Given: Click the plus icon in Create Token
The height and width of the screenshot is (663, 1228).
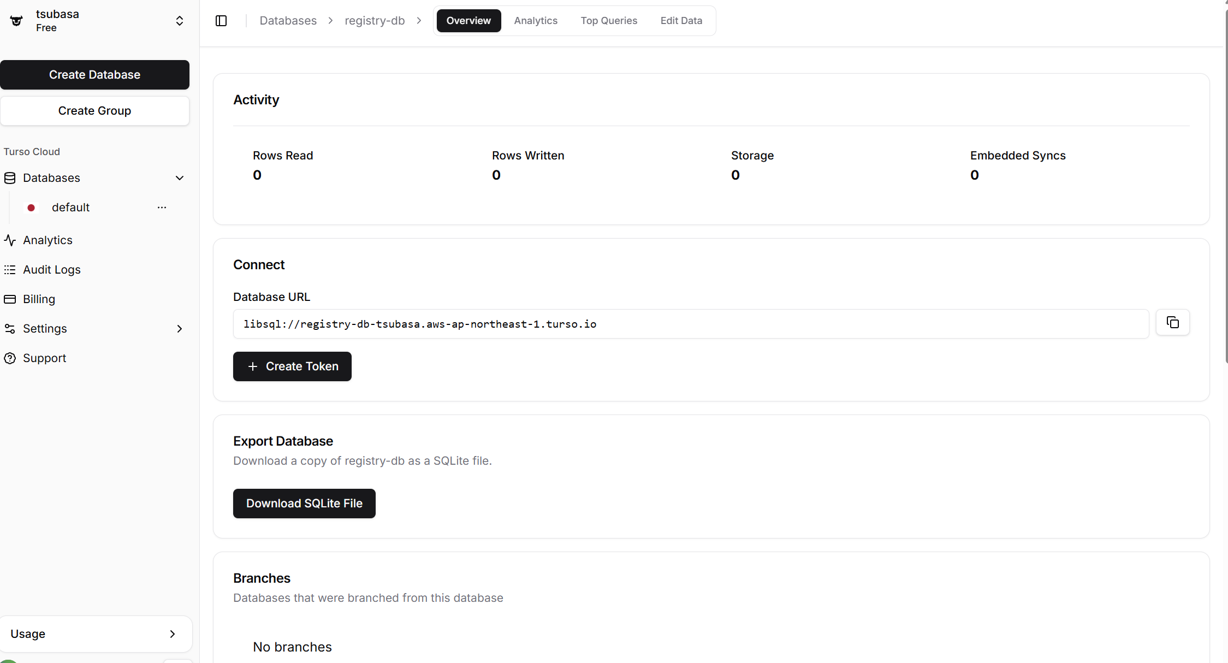Looking at the screenshot, I should coord(252,366).
